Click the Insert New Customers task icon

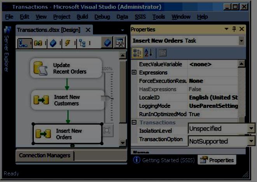point(41,100)
